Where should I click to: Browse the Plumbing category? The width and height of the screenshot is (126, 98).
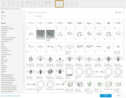[x=4, y=67]
